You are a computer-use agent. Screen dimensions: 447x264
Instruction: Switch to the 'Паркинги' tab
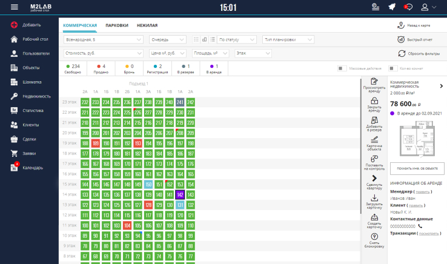click(x=116, y=25)
